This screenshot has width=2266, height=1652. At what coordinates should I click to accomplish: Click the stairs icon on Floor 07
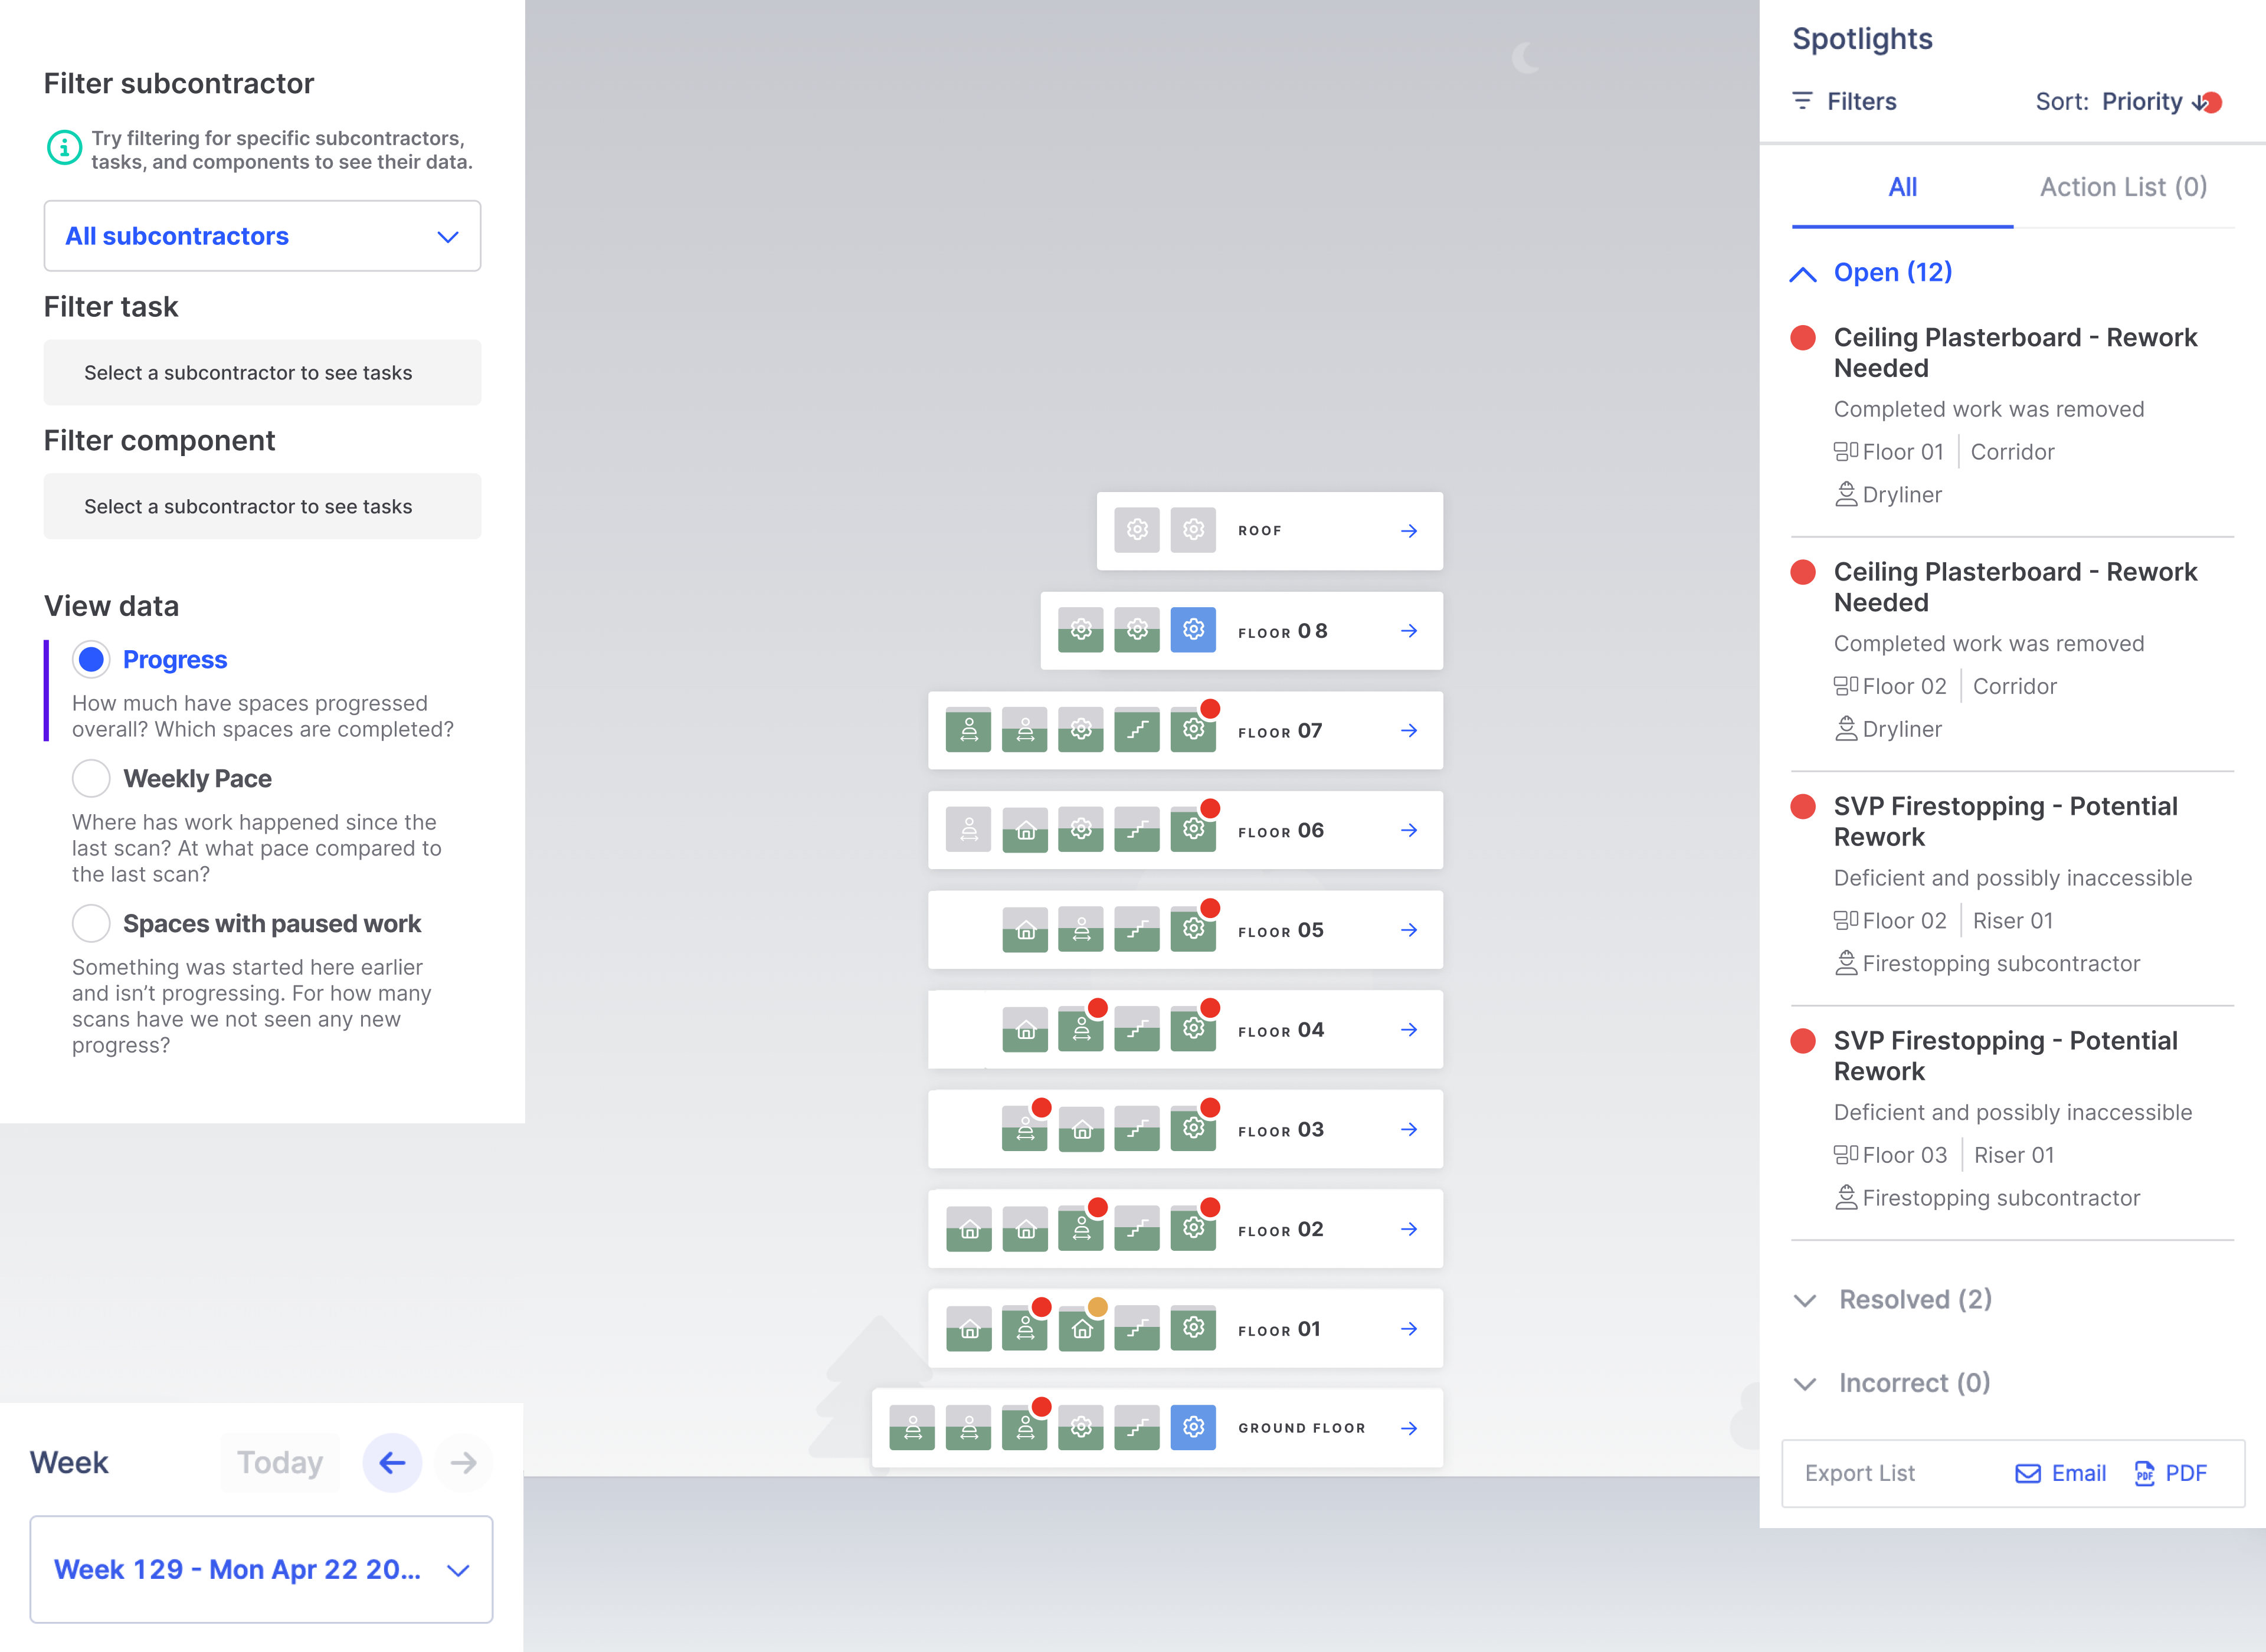1137,730
